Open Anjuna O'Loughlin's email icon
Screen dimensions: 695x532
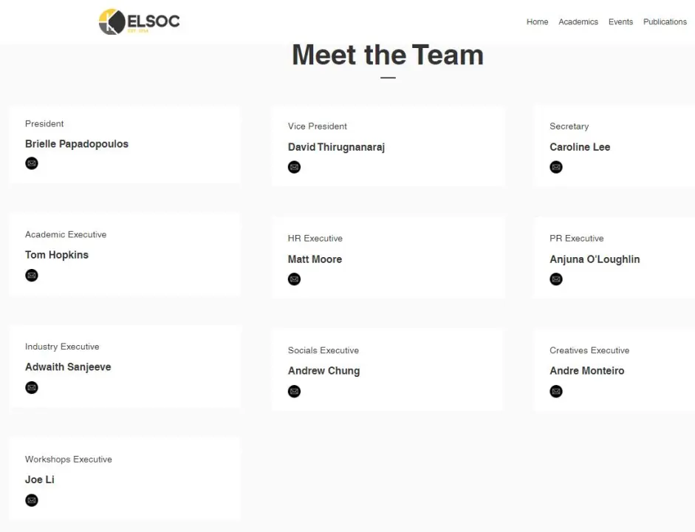click(556, 279)
